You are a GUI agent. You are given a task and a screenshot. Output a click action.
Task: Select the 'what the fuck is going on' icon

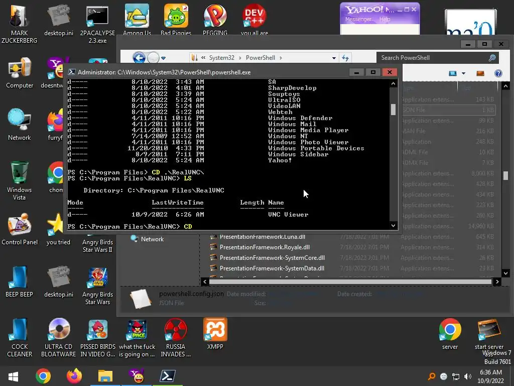pyautogui.click(x=137, y=337)
